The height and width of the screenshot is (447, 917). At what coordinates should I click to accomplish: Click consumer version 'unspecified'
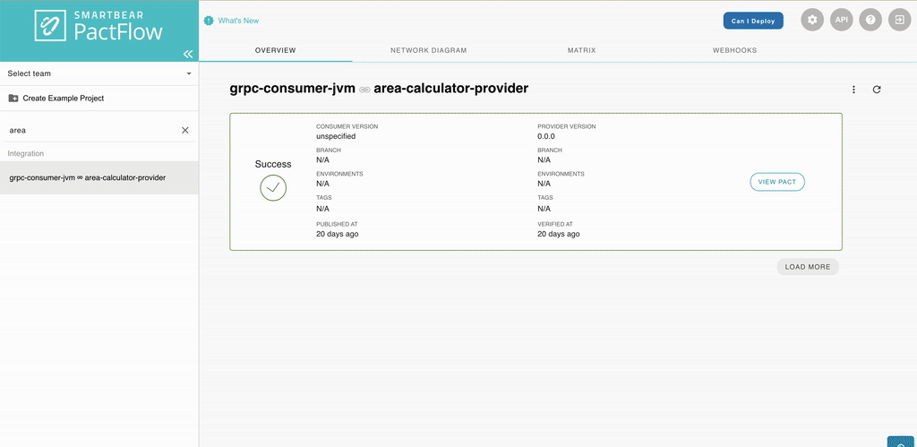click(336, 136)
